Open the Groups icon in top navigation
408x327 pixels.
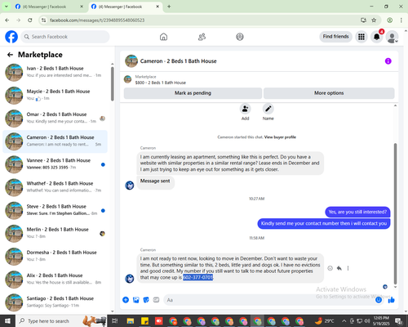[x=240, y=37]
